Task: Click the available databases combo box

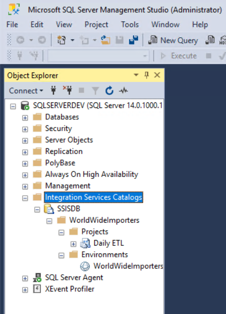Action: (99, 56)
